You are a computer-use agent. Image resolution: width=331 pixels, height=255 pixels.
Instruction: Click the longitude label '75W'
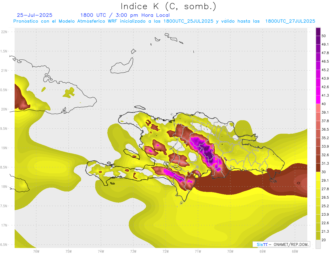(69, 251)
